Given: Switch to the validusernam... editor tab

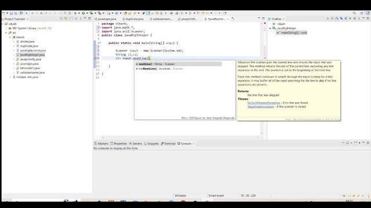Looking at the screenshot, I should tap(161, 19).
